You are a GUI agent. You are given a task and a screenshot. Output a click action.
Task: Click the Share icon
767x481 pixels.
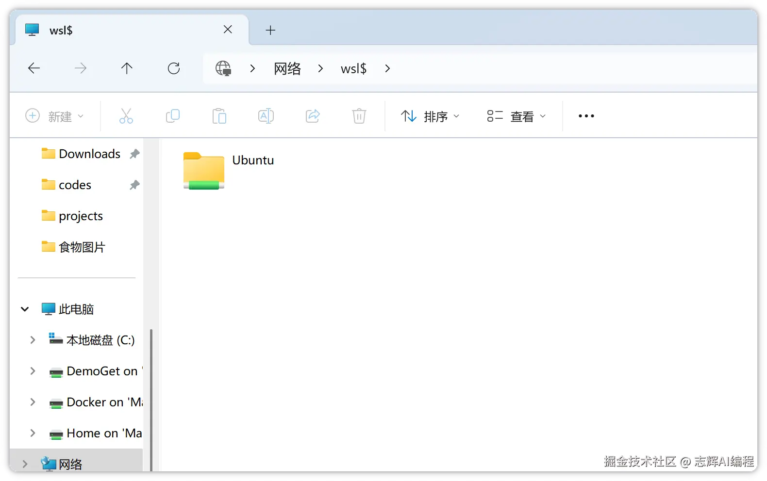tap(313, 116)
